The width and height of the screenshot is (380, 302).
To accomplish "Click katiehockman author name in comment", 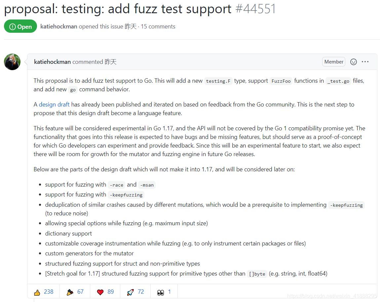I will coord(52,62).
